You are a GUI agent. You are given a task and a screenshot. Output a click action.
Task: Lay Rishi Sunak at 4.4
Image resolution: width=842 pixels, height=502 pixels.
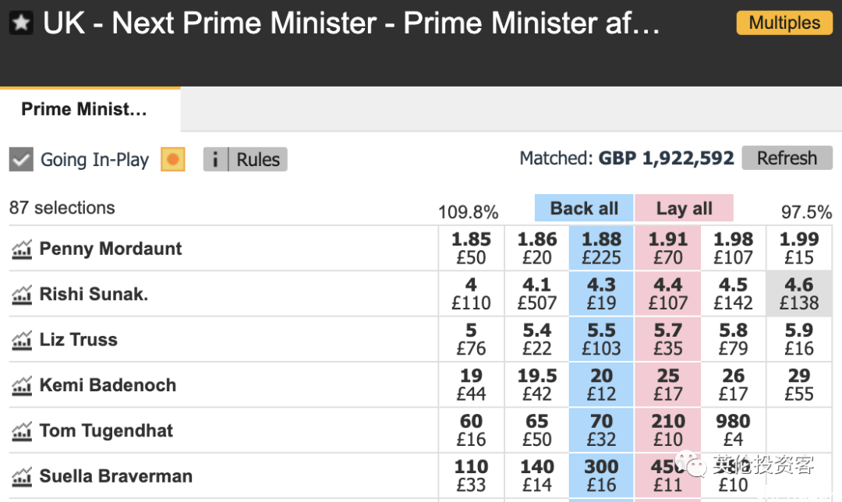point(668,294)
